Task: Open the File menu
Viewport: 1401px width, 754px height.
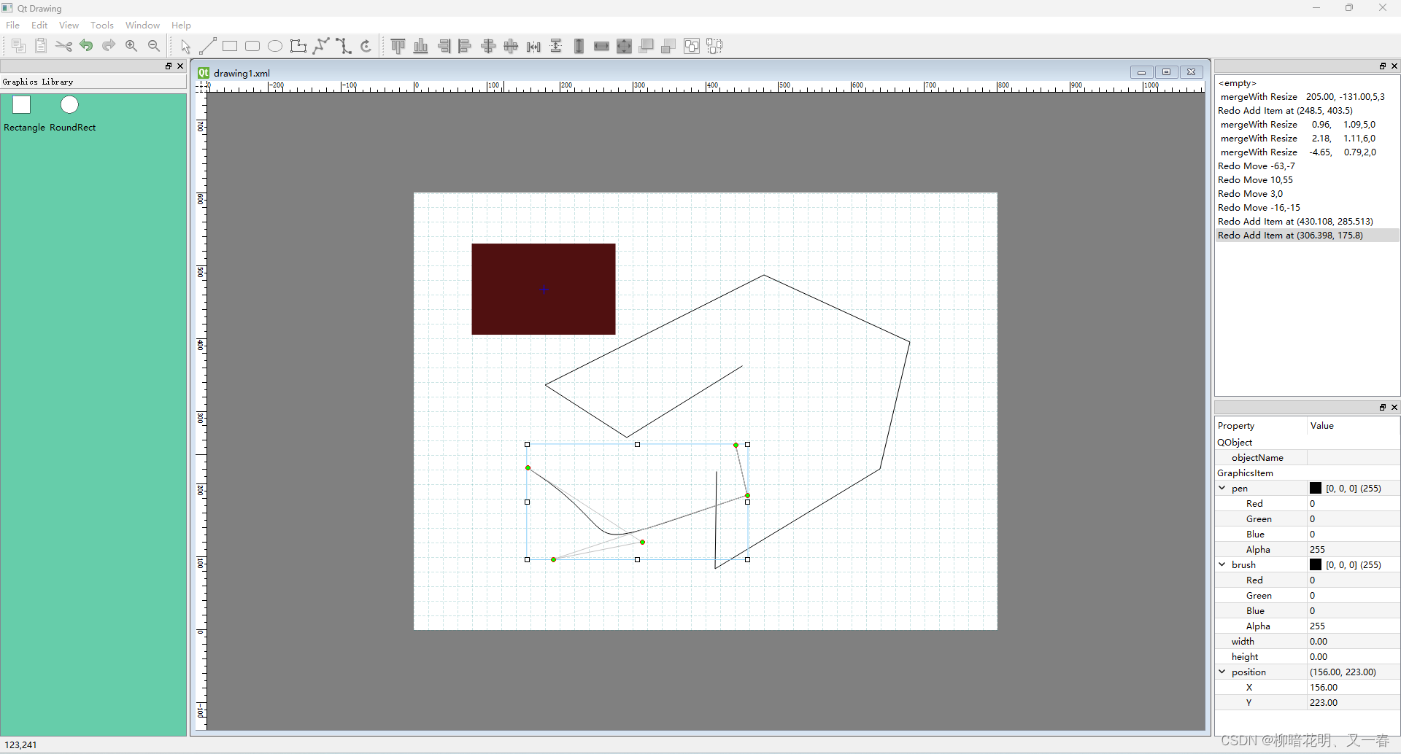Action: click(12, 25)
